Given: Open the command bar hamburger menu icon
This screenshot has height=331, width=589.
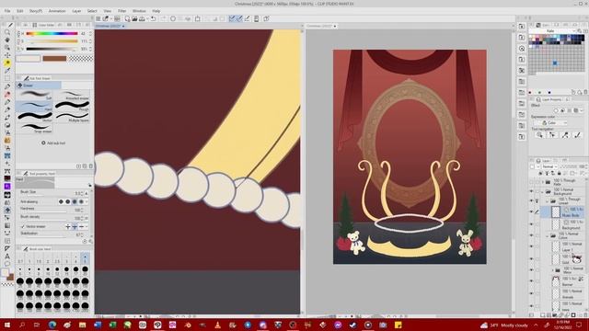Looking at the screenshot, I should [x=98, y=18].
